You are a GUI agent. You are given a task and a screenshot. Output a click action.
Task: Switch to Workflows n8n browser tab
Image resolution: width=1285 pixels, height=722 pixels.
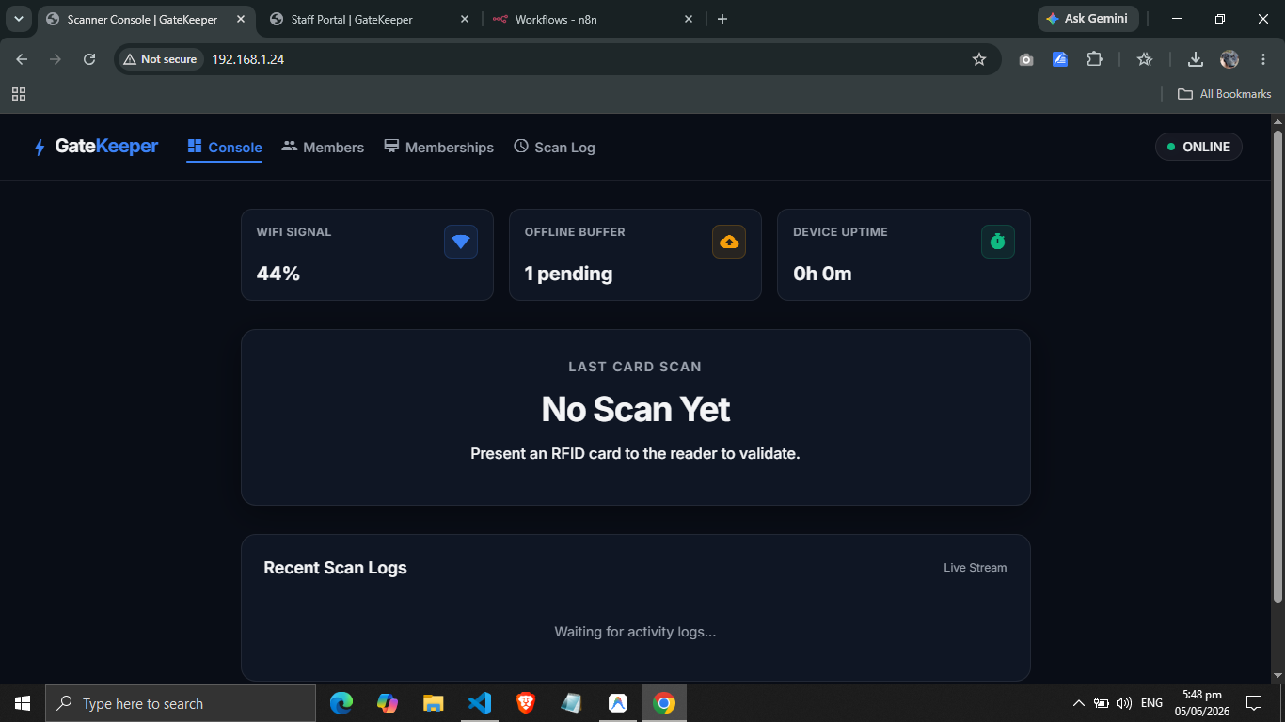tap(595, 19)
